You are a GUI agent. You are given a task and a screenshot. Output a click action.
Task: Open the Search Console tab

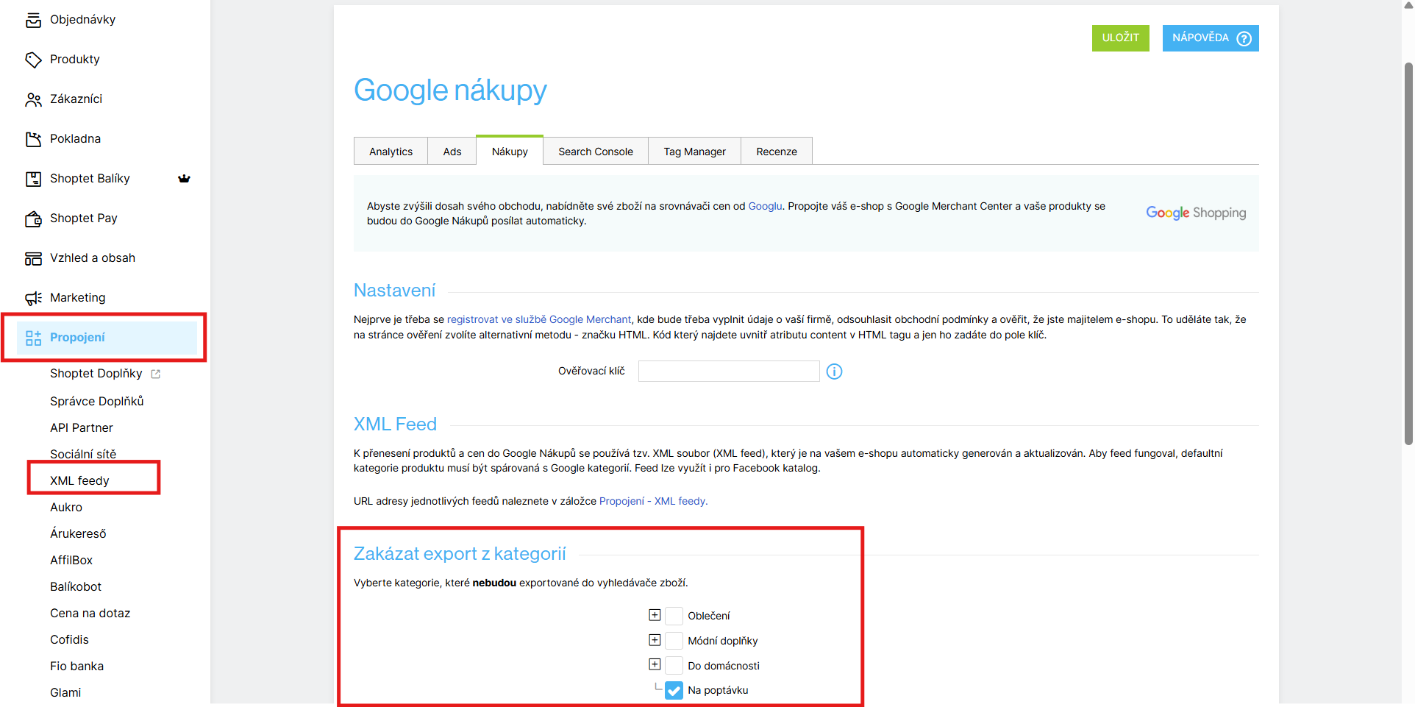[595, 152]
